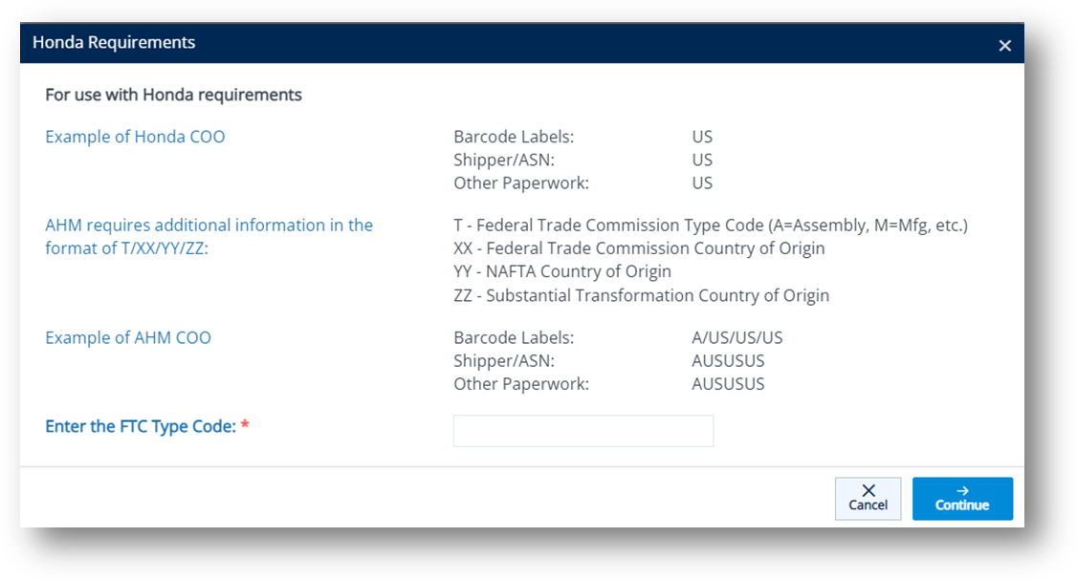Click 'YY - NAFTA Country of Origin' line
This screenshot has height=580, width=1077.
tap(561, 271)
